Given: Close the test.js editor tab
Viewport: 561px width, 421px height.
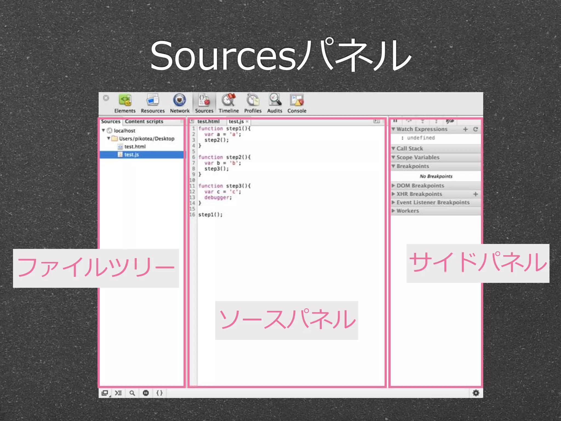Looking at the screenshot, I should pyautogui.click(x=247, y=121).
